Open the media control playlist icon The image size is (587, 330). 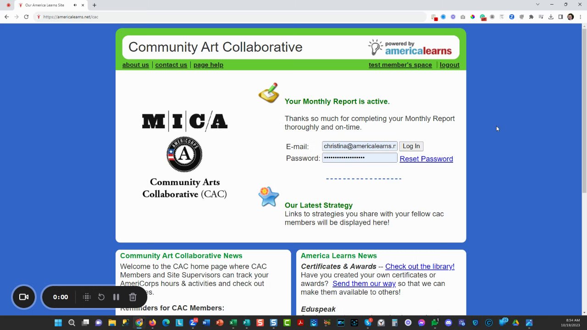541,17
